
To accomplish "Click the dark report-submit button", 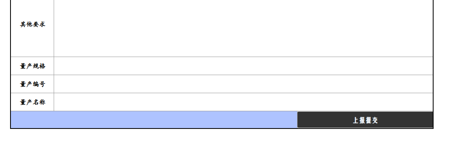I will (365, 120).
